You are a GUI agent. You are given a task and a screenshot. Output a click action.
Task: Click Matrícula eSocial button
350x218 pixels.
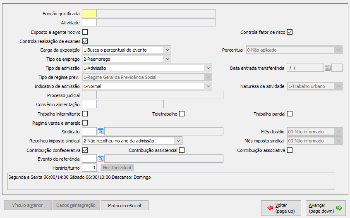(125, 205)
